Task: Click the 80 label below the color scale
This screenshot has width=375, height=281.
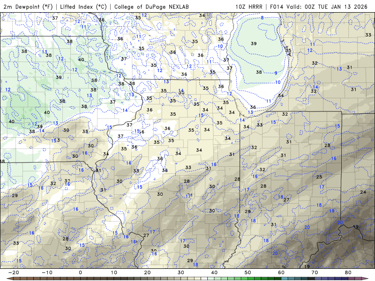Action: click(348, 273)
